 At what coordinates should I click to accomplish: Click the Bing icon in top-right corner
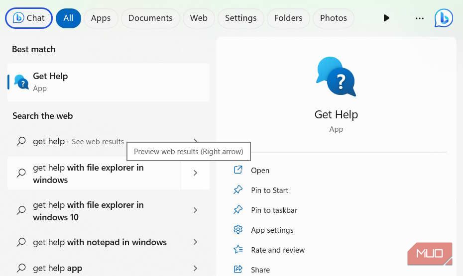click(443, 18)
